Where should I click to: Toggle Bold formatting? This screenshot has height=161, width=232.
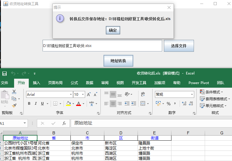tap(29, 104)
